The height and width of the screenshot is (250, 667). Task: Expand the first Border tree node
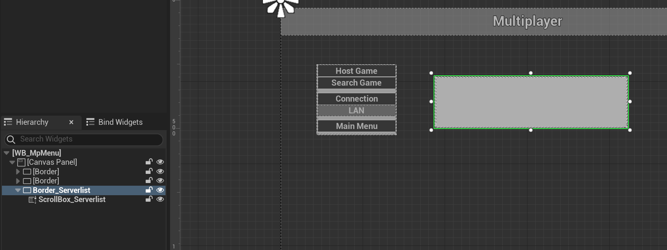pos(18,172)
